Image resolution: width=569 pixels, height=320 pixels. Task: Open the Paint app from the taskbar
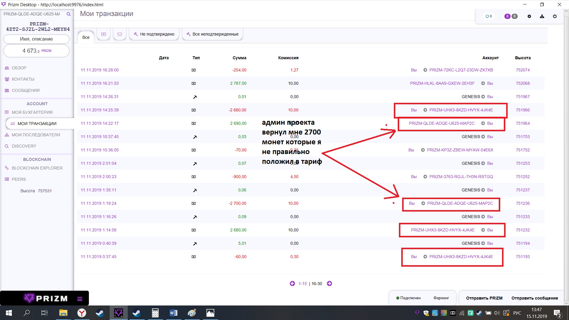coord(192,313)
